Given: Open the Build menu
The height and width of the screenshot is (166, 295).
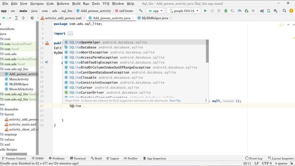Looking at the screenshot, I should pyautogui.click(x=76, y=4).
